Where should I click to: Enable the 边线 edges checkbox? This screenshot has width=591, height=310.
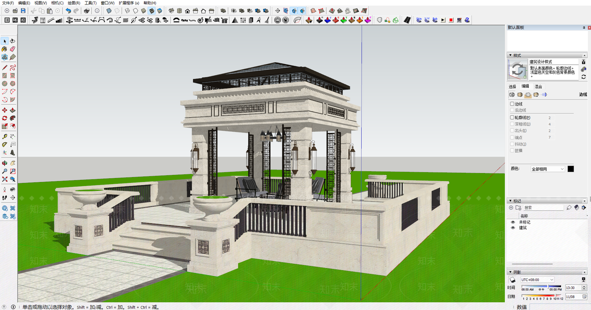click(512, 104)
